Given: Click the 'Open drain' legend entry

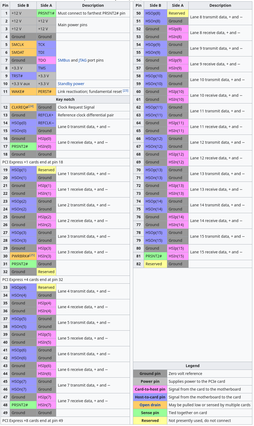Looking at the screenshot, I should click(150, 405).
